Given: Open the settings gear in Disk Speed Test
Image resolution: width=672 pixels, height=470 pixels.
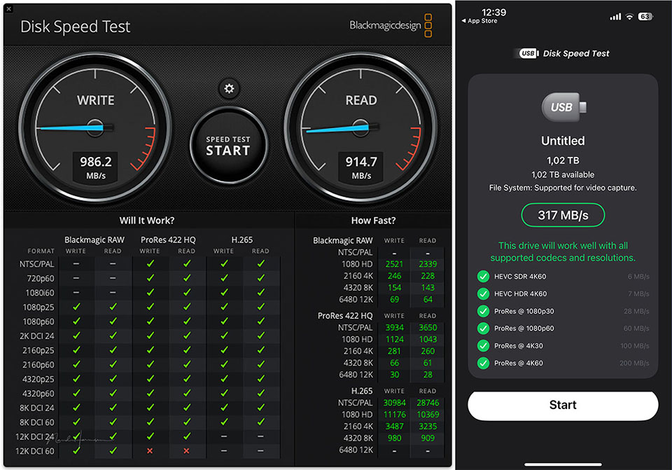Looking at the screenshot, I should tap(230, 89).
